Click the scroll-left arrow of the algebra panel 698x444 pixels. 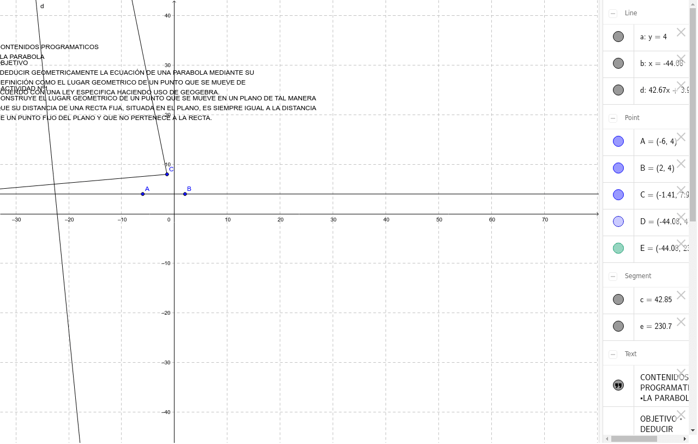click(x=607, y=439)
